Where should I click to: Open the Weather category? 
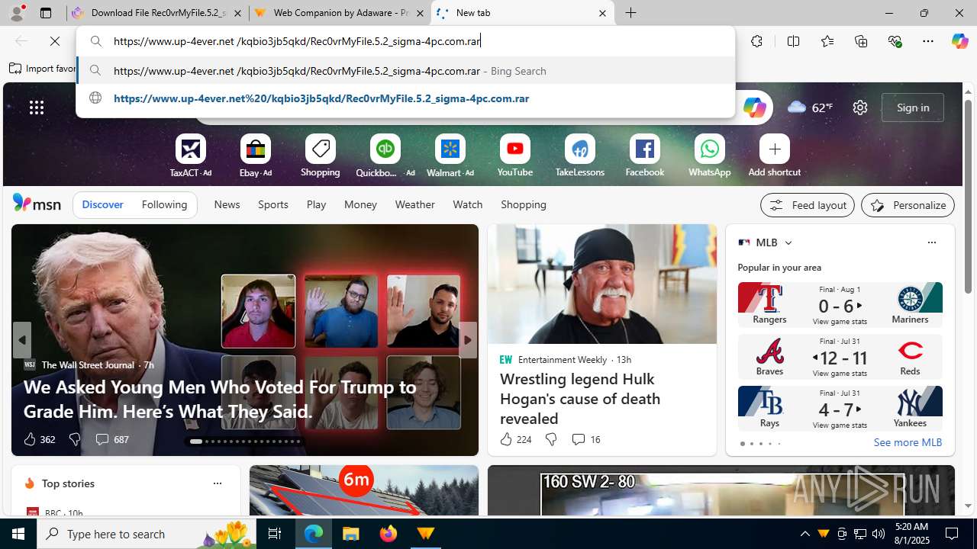click(x=414, y=204)
